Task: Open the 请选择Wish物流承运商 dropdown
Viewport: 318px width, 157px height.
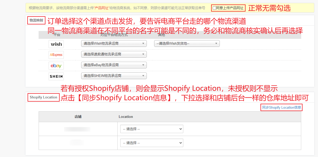Action: click(114, 44)
